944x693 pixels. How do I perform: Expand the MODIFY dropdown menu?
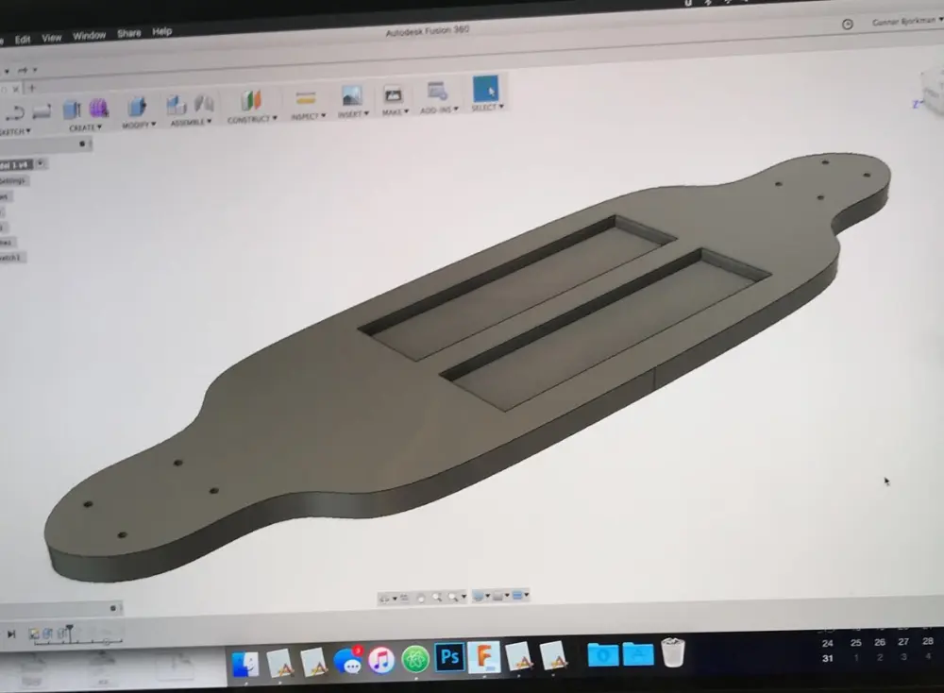pos(138,125)
